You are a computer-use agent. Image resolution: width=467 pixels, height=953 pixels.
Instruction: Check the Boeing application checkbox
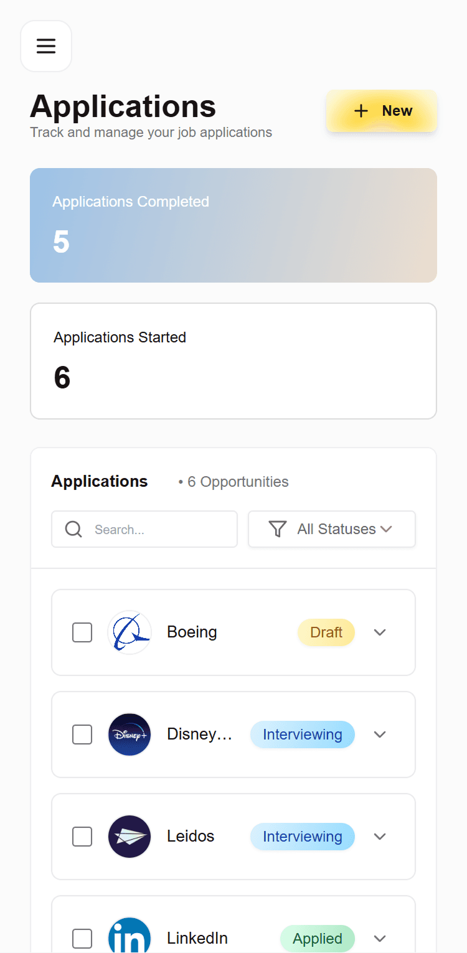point(82,632)
